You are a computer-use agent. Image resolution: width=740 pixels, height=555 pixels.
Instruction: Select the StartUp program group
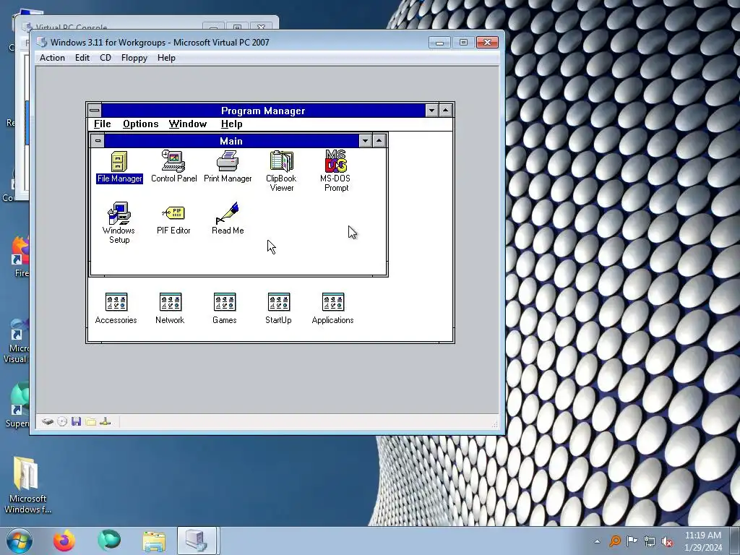pyautogui.click(x=278, y=309)
